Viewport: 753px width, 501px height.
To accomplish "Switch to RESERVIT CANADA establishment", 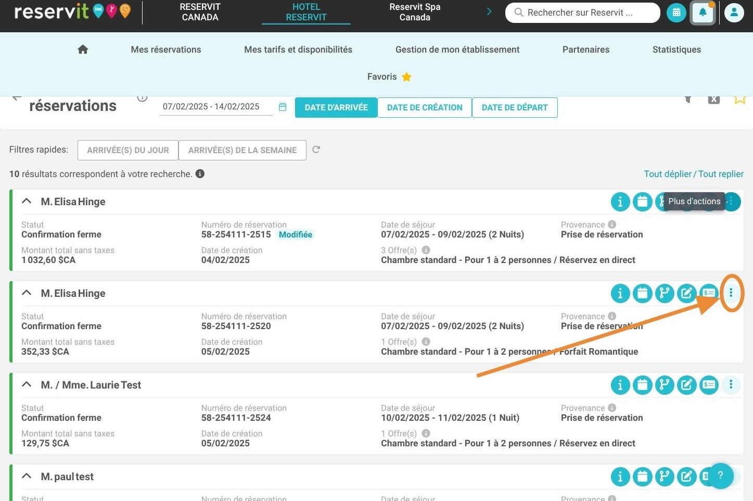I will pos(200,12).
